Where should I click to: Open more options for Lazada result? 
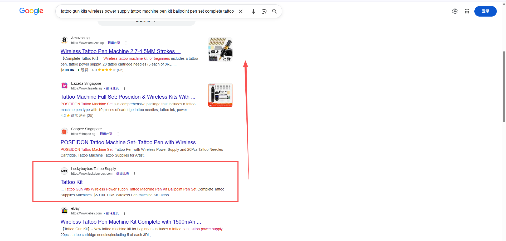125,88
